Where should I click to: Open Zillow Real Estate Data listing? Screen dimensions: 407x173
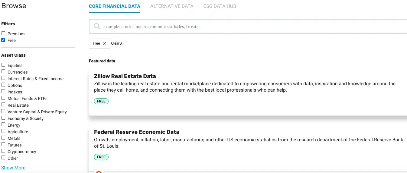(125, 76)
